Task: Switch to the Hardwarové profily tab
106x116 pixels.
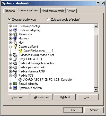Action: pyautogui.click(x=53, y=11)
